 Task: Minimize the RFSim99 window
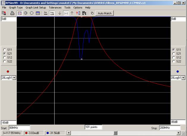[175, 3]
